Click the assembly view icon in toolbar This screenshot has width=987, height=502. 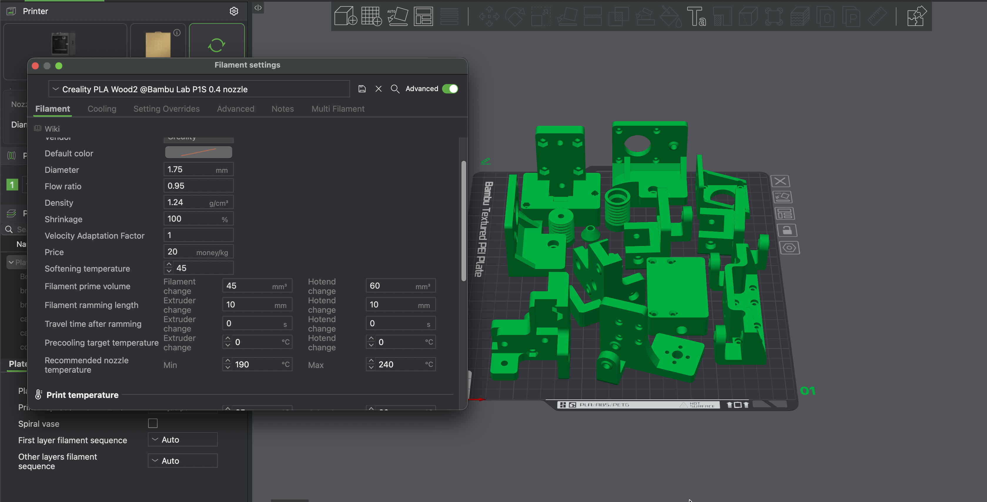pos(916,16)
